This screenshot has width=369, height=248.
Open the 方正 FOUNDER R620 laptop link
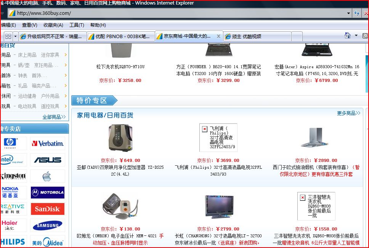(218, 70)
